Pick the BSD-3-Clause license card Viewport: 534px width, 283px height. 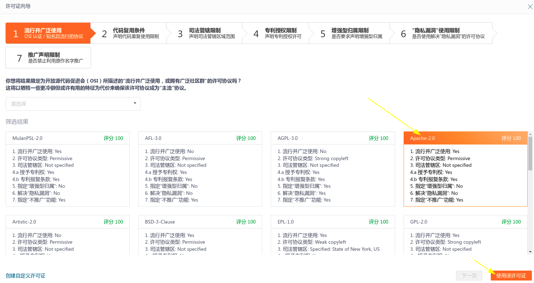[200, 235]
